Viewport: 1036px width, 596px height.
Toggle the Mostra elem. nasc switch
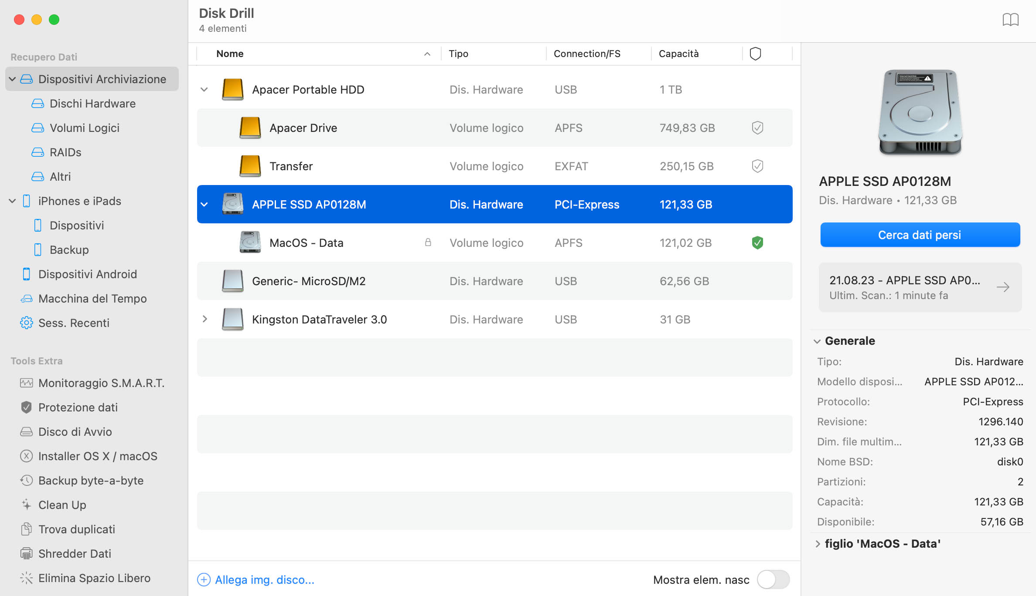773,579
